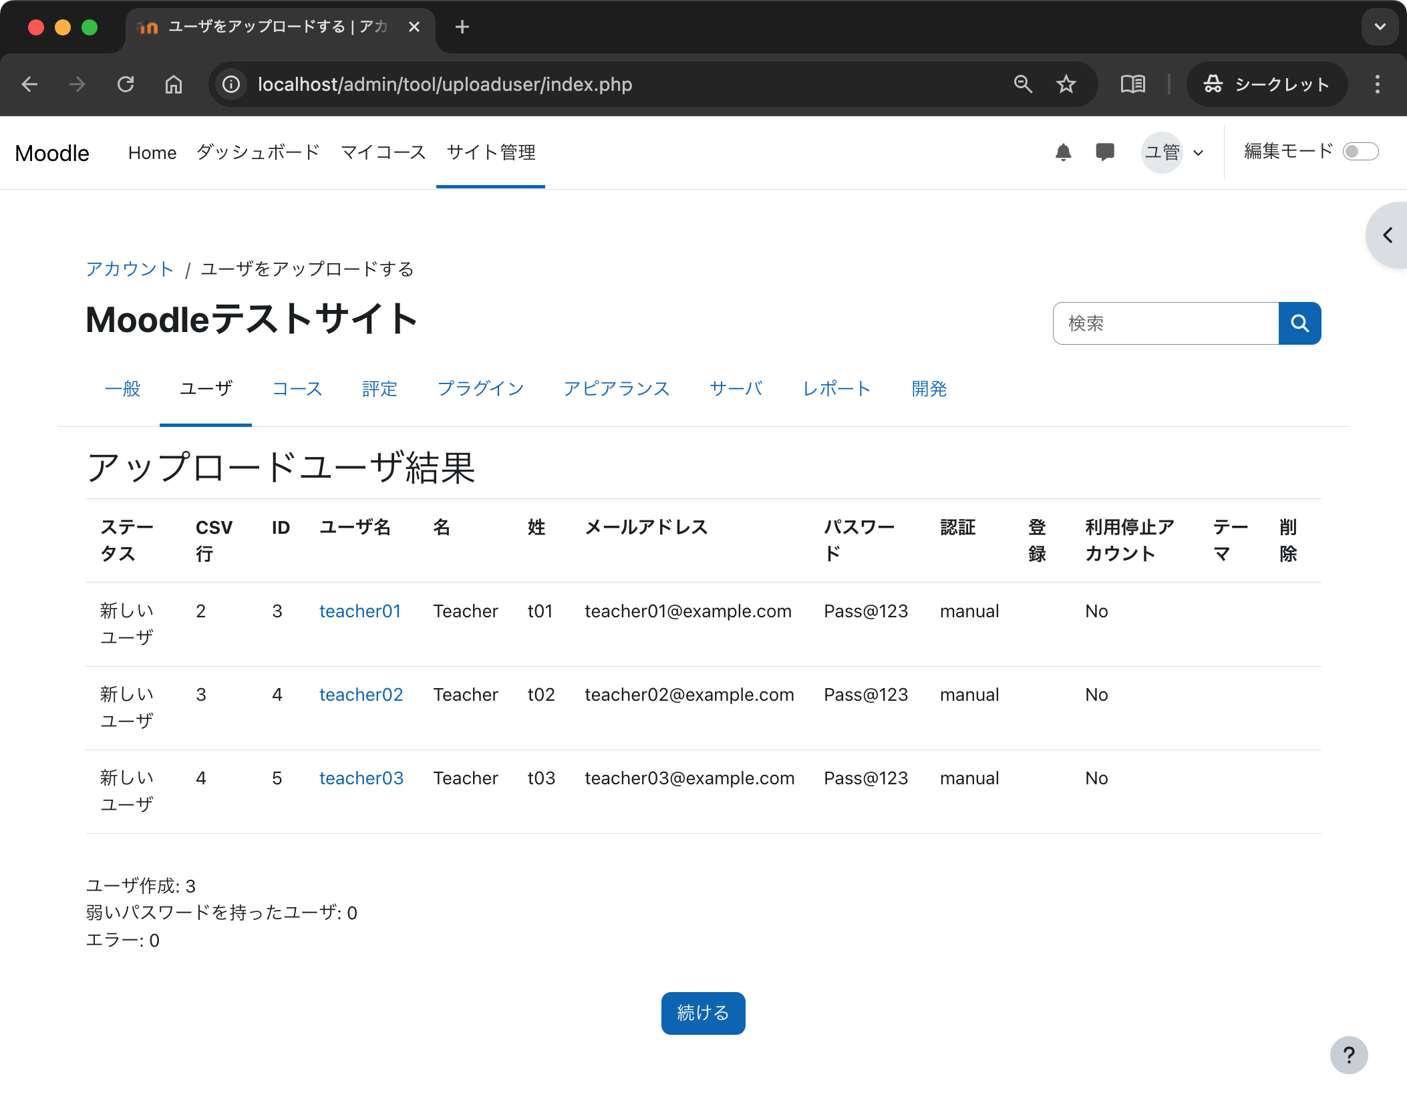Screen dimensions: 1407x1113
Task: Select サイト管理 in the navigation
Action: (490, 152)
